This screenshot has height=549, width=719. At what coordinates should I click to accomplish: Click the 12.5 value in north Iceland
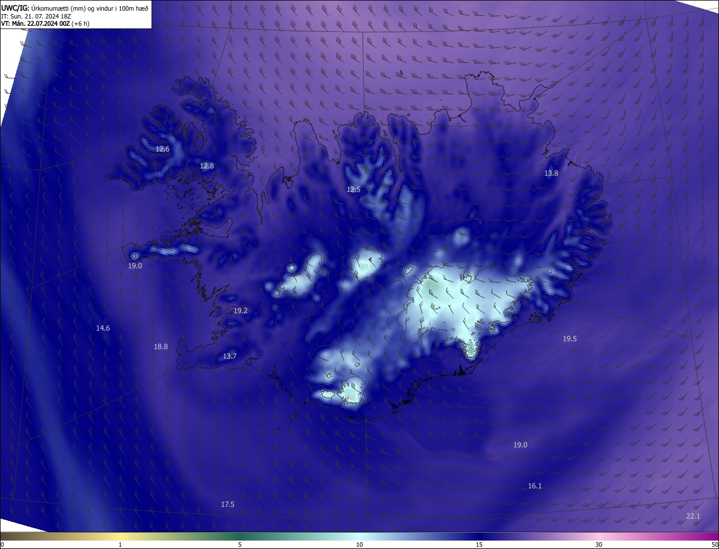click(353, 190)
